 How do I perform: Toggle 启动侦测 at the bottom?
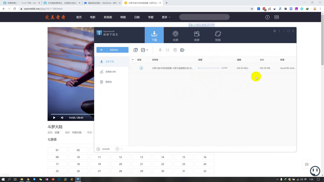click(x=104, y=149)
